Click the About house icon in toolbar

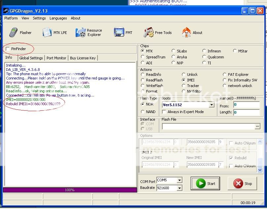click(x=186, y=32)
